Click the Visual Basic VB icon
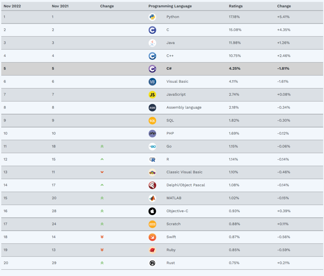The height and width of the screenshot is (276, 324). pyautogui.click(x=152, y=82)
